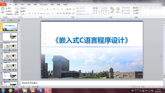
Task: Open the Arrange (排列) dropdown
Action: pyautogui.click(x=112, y=10)
